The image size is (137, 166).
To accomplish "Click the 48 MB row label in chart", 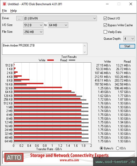I will coord(9,137).
